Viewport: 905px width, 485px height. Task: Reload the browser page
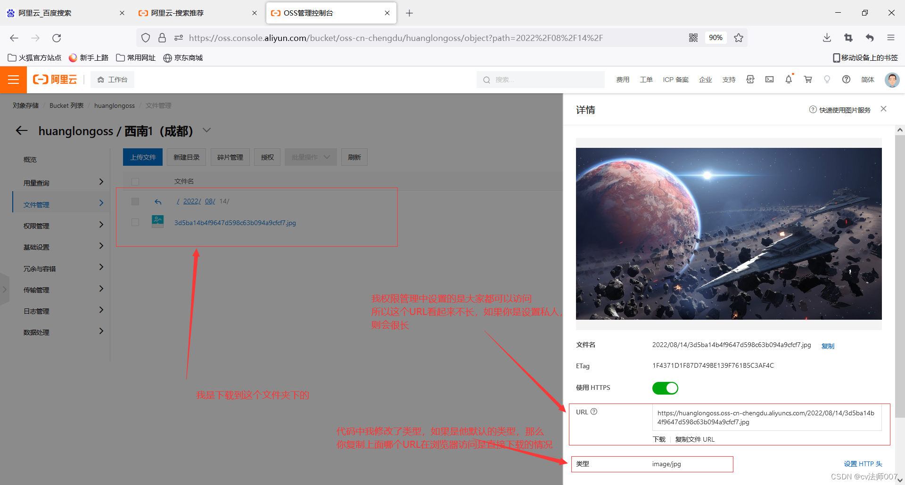pos(57,38)
